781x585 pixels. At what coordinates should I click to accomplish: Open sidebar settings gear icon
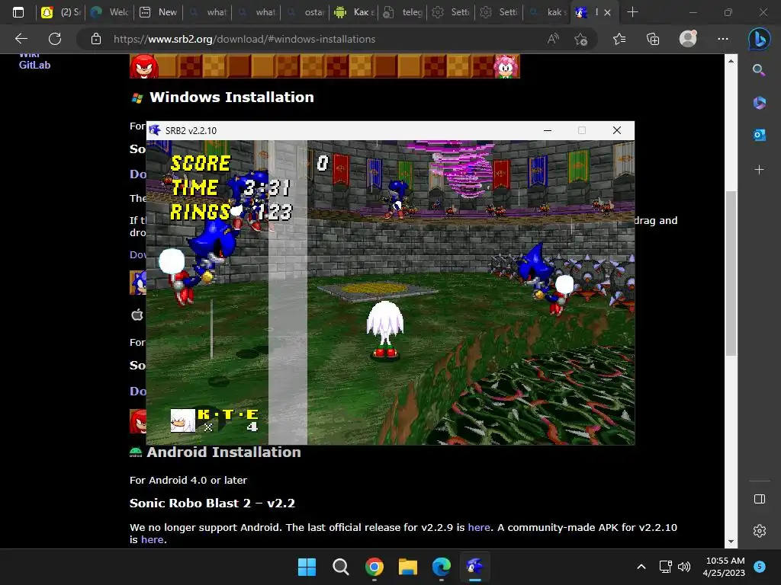(x=759, y=531)
